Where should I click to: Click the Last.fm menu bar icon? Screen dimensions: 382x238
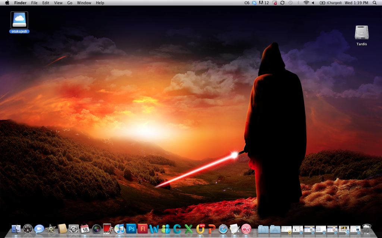pyautogui.click(x=247, y=3)
